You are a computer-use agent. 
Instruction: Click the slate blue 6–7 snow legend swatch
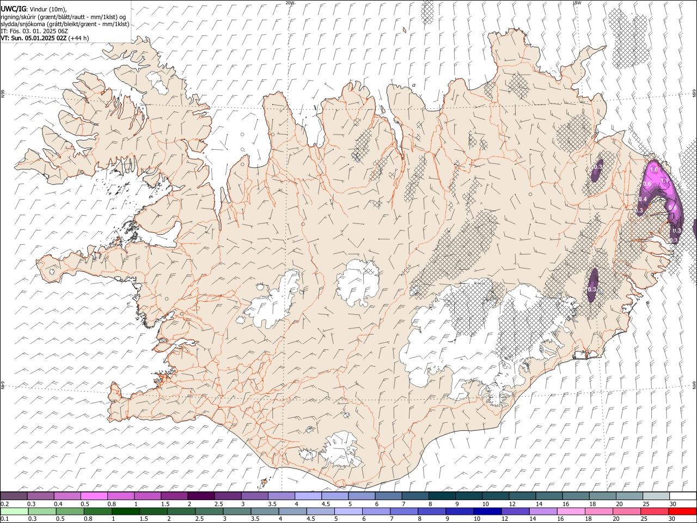[388, 496]
